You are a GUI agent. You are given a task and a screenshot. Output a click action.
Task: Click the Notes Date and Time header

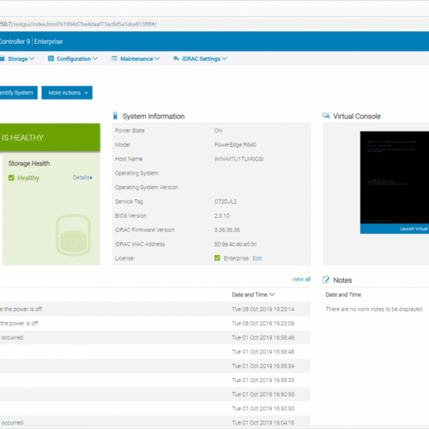343,295
